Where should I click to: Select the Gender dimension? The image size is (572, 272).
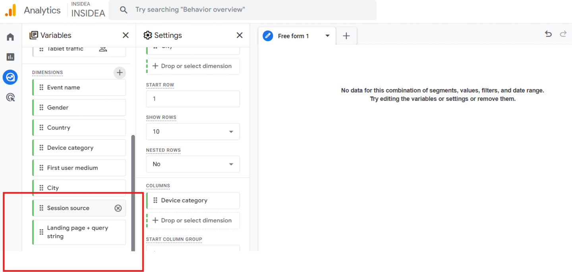(x=79, y=108)
